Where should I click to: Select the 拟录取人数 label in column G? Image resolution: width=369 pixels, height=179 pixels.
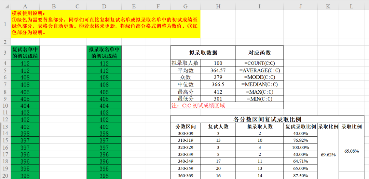click(186, 63)
